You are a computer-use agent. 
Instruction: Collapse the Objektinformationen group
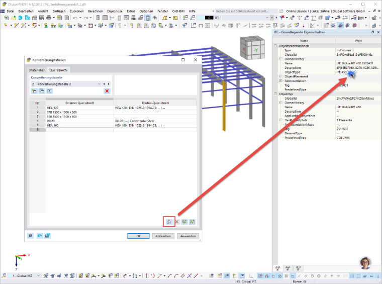click(275, 46)
